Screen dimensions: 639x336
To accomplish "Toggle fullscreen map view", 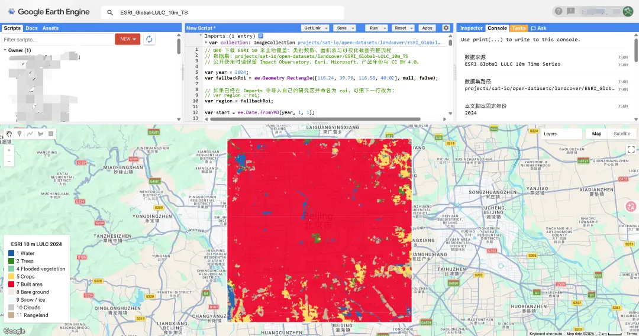I will (631, 150).
